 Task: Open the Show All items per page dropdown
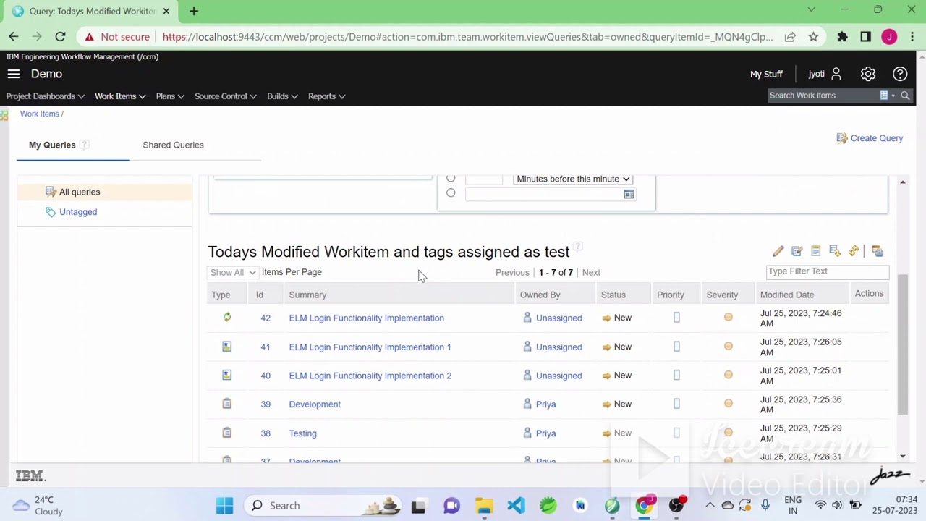pos(232,272)
